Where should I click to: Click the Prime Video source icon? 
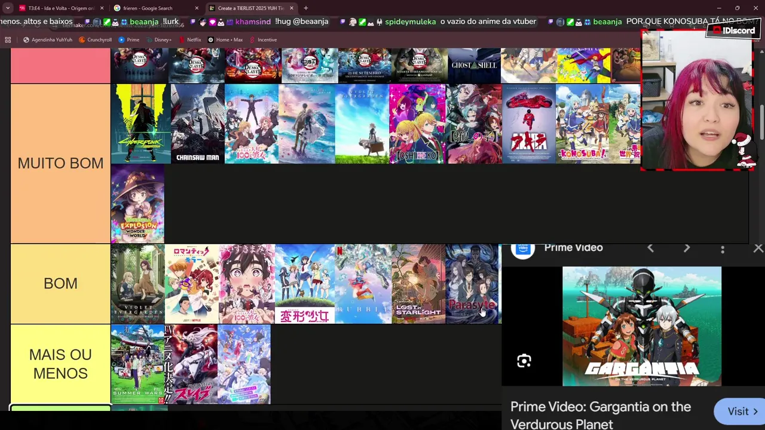523,249
